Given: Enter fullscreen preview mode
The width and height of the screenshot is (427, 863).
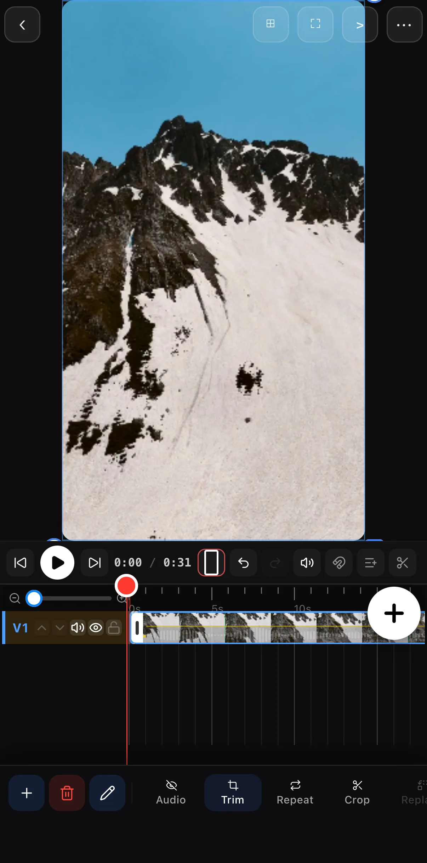Looking at the screenshot, I should pos(315,24).
